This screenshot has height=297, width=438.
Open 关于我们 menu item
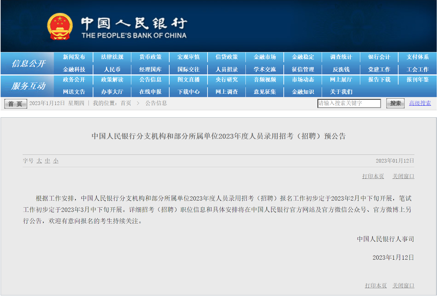341,92
